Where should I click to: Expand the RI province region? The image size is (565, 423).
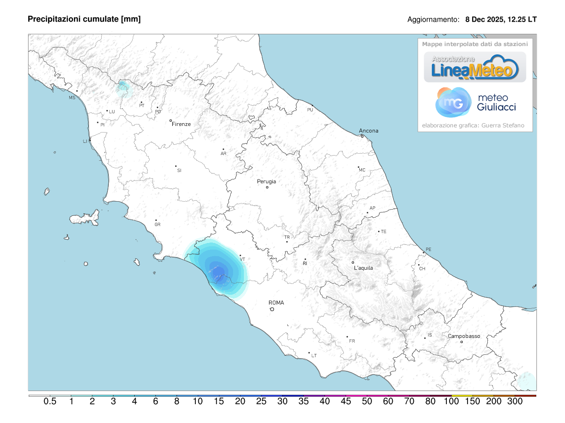point(304,263)
